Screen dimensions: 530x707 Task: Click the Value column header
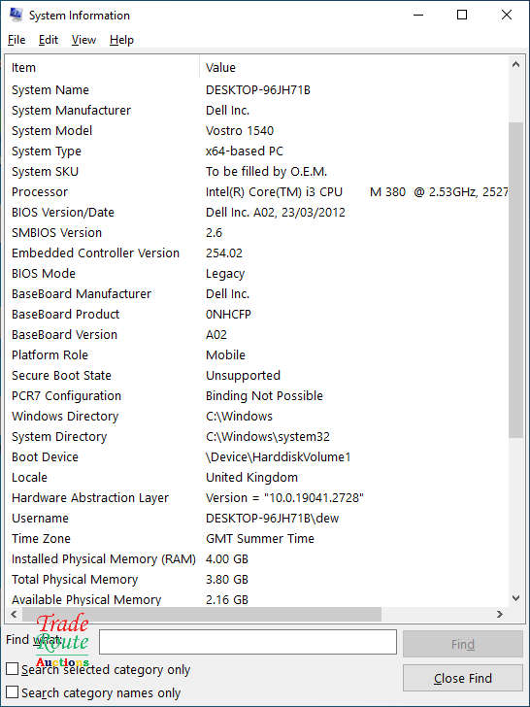[x=353, y=68]
